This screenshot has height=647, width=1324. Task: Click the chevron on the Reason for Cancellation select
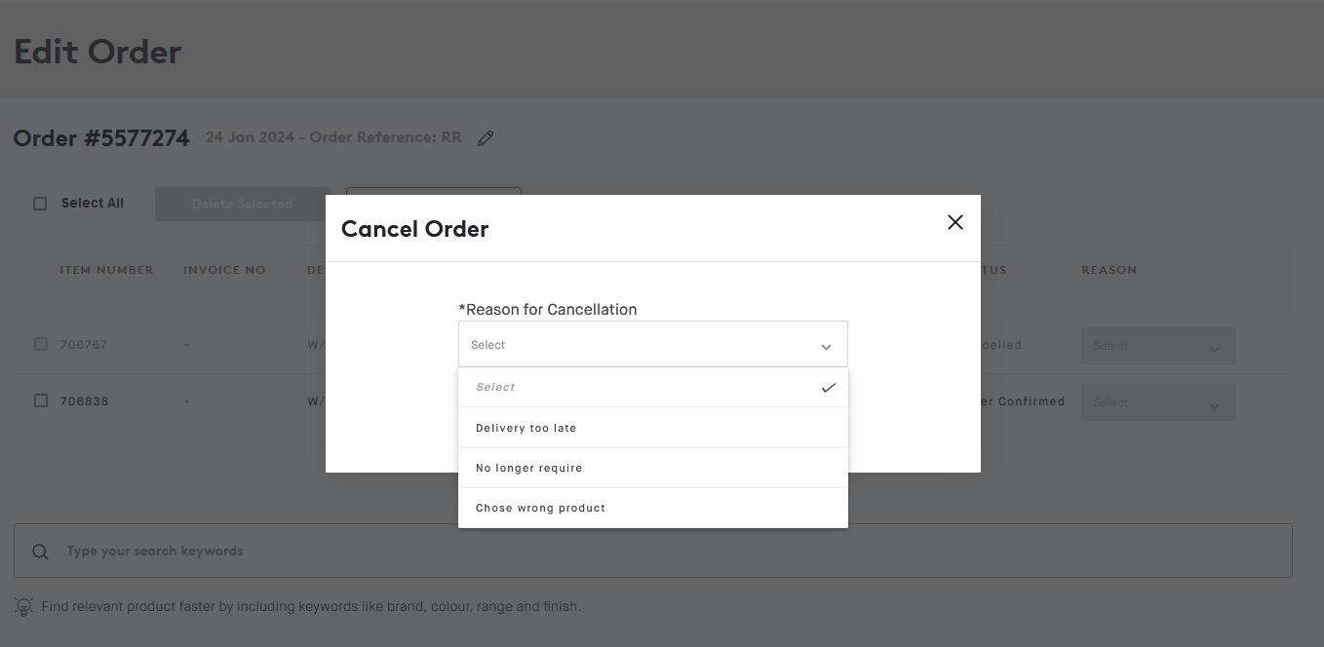[x=826, y=345]
